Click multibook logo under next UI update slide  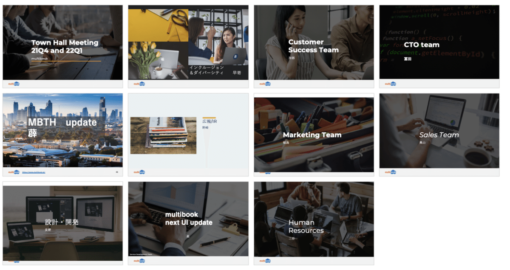click(x=139, y=261)
